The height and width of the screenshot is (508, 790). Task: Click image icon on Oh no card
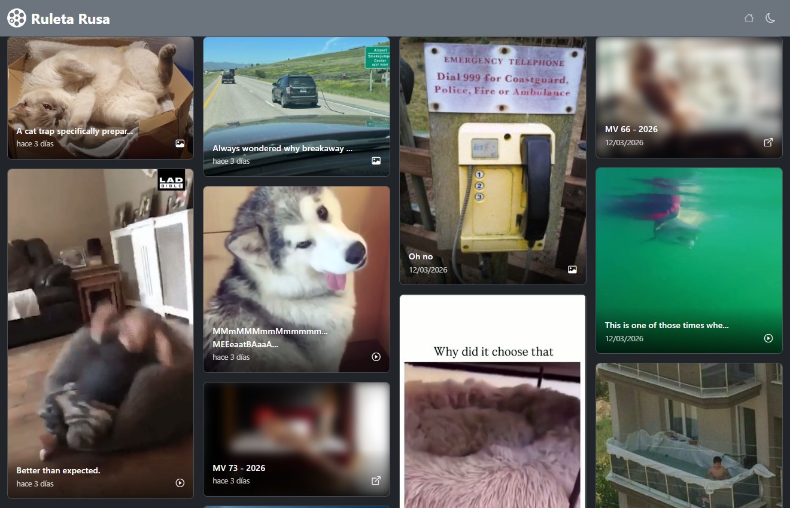point(572,270)
